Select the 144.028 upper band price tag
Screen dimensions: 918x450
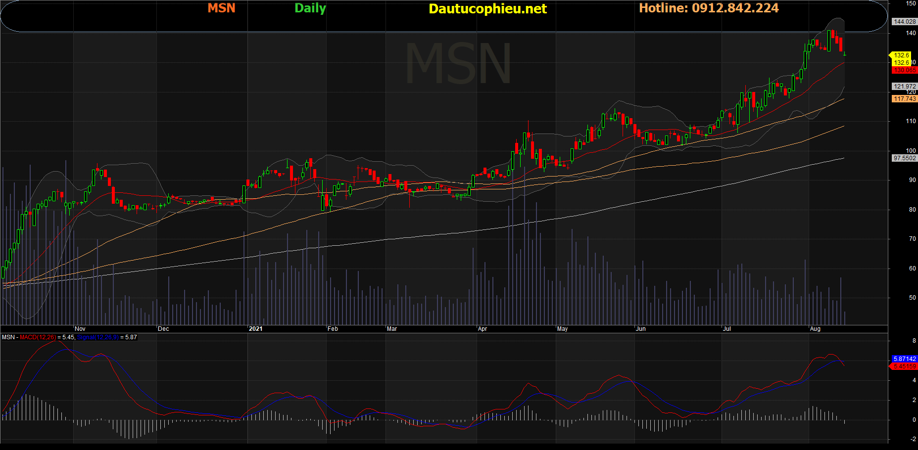[x=904, y=22]
